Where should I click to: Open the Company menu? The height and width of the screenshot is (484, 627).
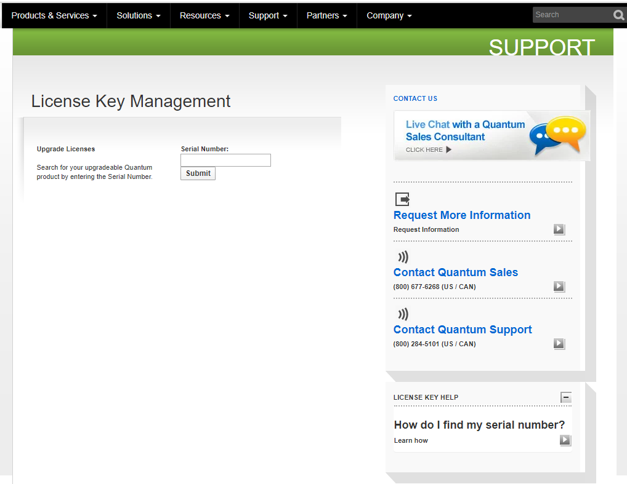pyautogui.click(x=389, y=15)
